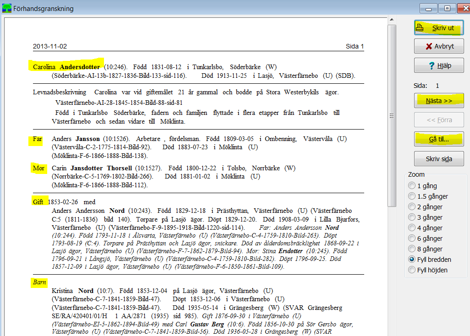Click the Sida: 1 page indicator
470x336 pixels.
(426, 86)
